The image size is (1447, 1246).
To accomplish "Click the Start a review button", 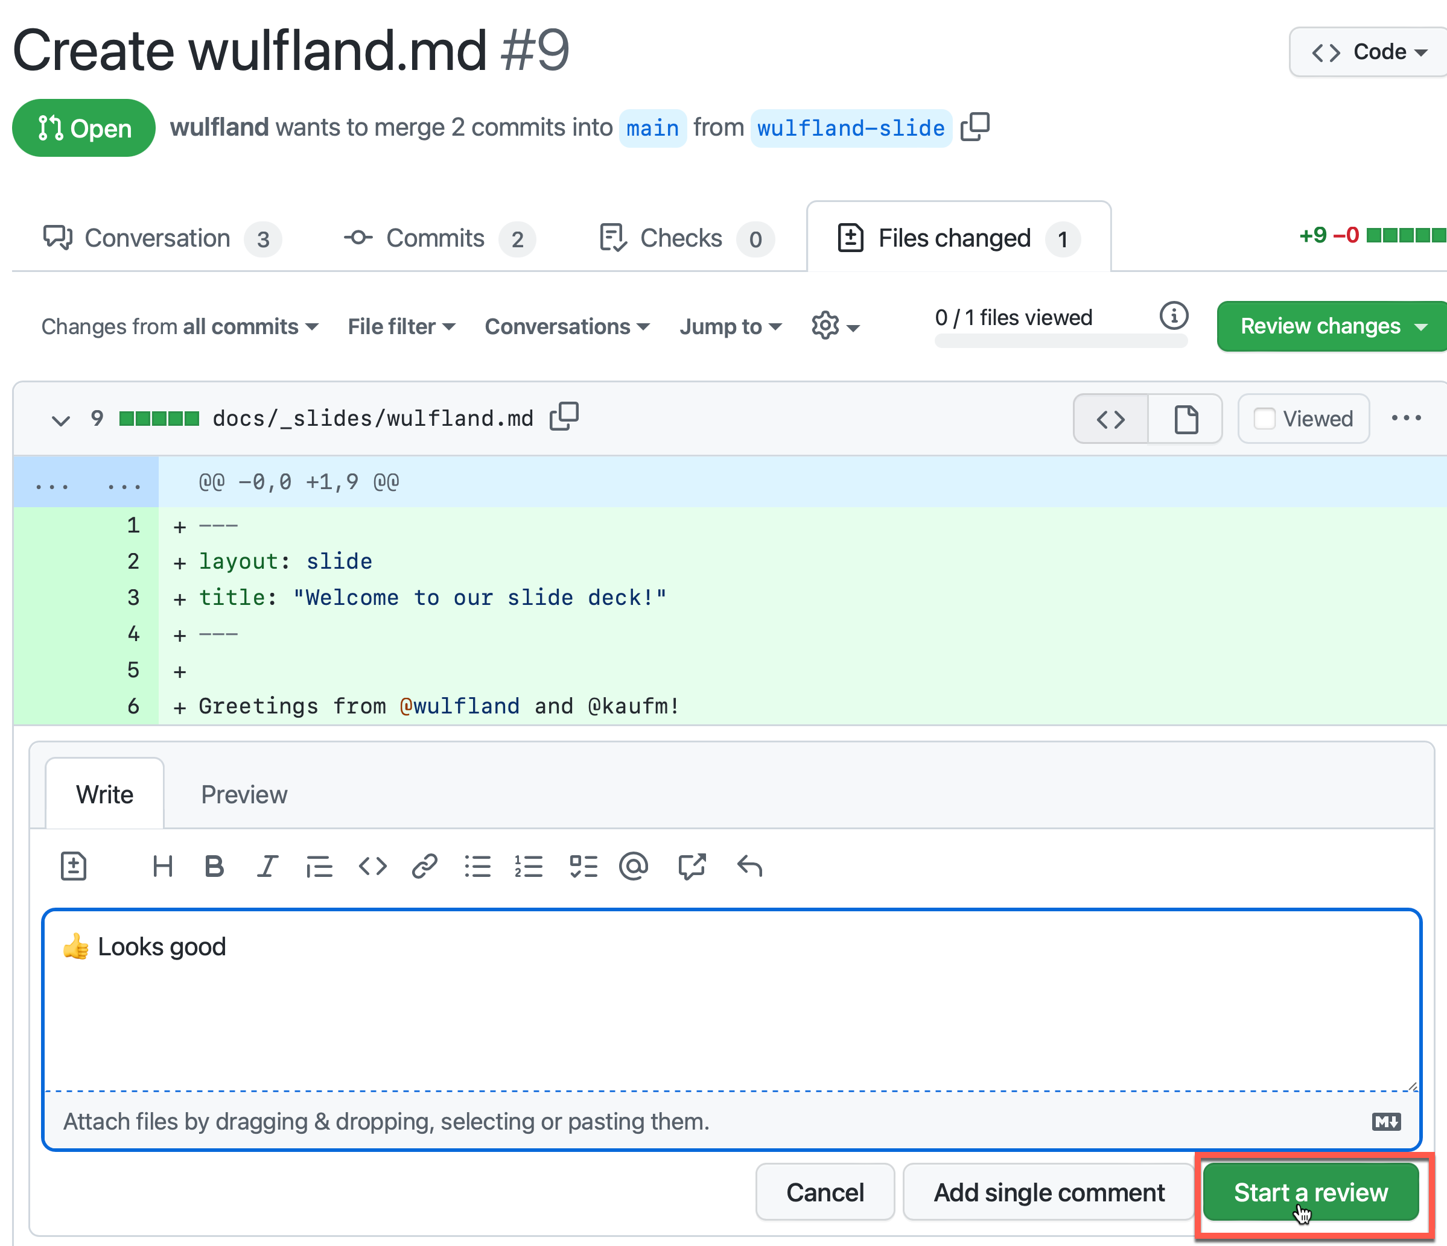I will 1310,1192.
